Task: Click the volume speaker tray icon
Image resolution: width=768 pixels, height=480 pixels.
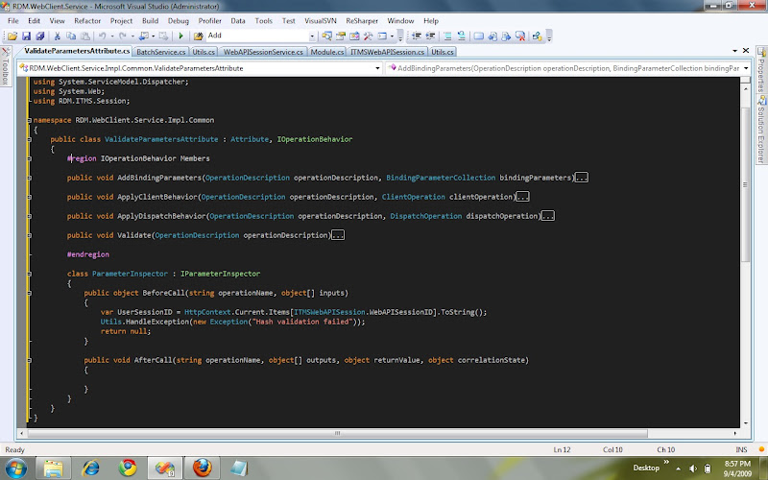Action: coord(695,468)
